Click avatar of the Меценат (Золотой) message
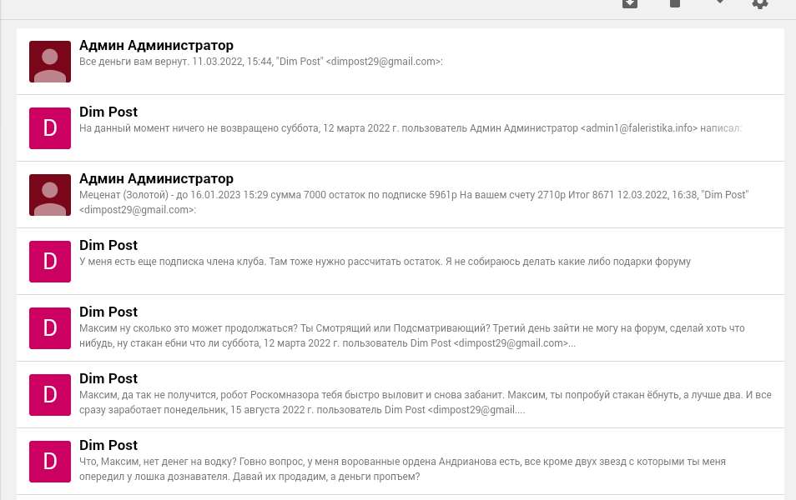Screen dimensions: 796x500 point(50,195)
